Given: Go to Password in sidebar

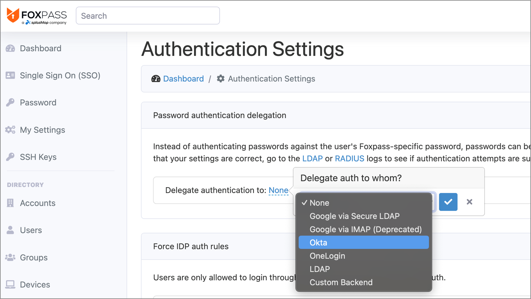Looking at the screenshot, I should coord(38,102).
